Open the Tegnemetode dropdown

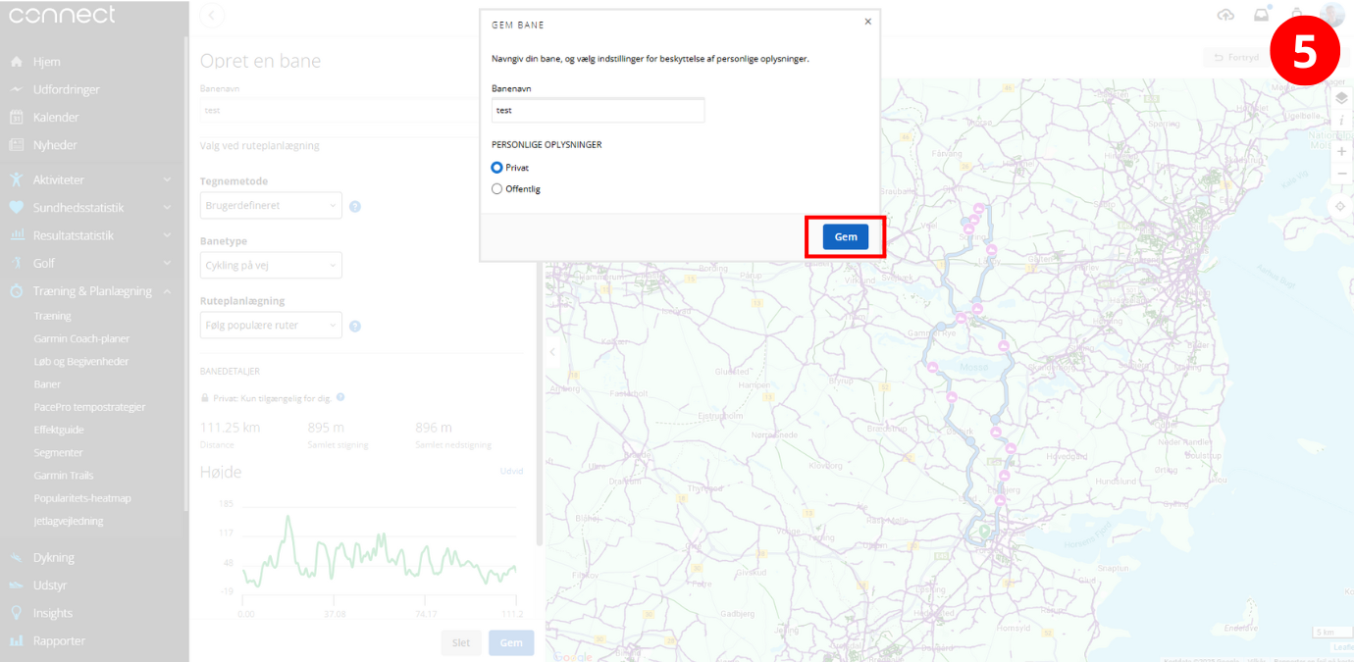[x=271, y=206]
